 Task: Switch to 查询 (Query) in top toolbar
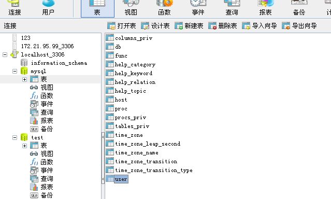point(232,8)
